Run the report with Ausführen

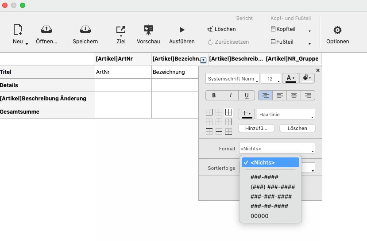point(182,30)
